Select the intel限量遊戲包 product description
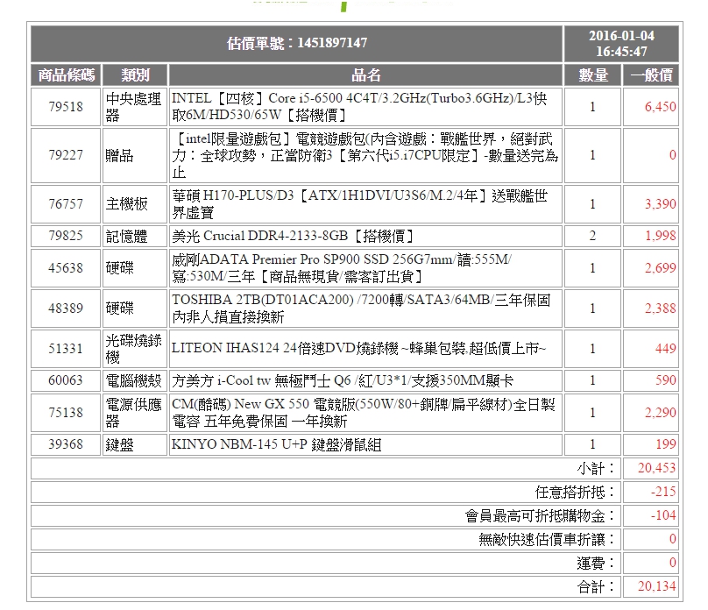Viewport: 708px width, 610px height. click(365, 155)
